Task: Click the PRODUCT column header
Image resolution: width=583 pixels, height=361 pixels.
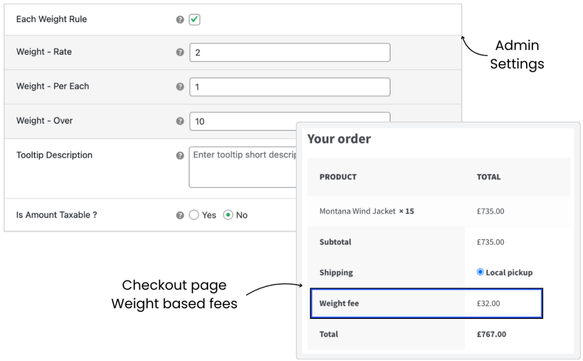Action: click(338, 177)
